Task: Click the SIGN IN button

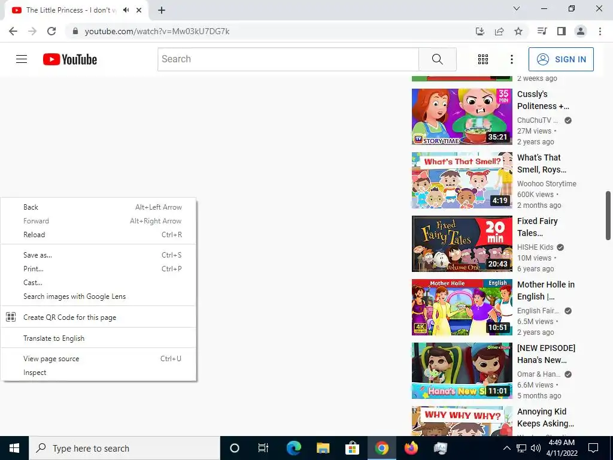Action: [x=561, y=59]
